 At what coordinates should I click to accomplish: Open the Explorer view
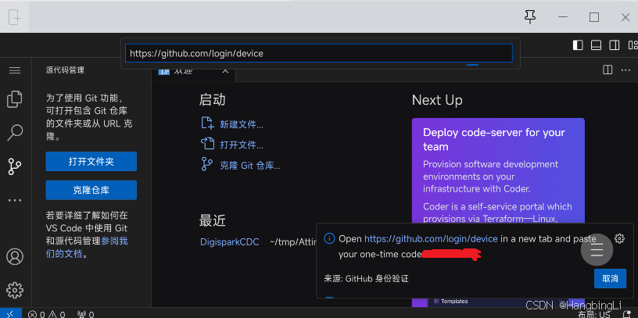pos(15,99)
